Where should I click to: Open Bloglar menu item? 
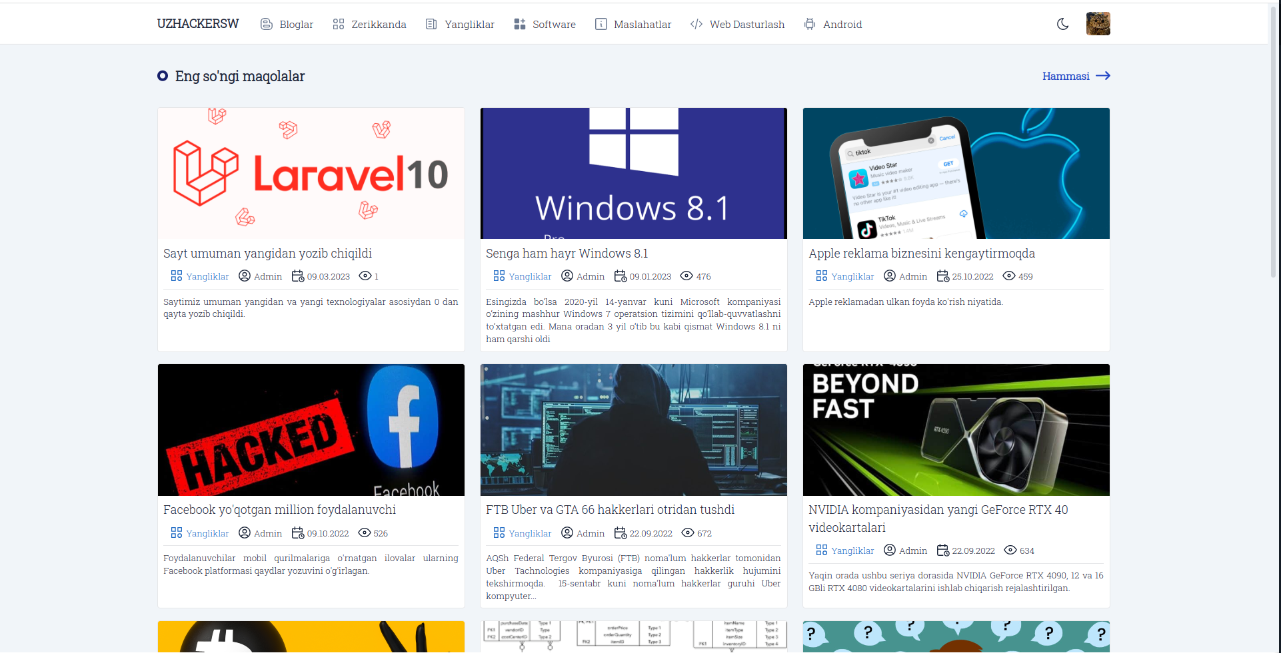tap(287, 24)
